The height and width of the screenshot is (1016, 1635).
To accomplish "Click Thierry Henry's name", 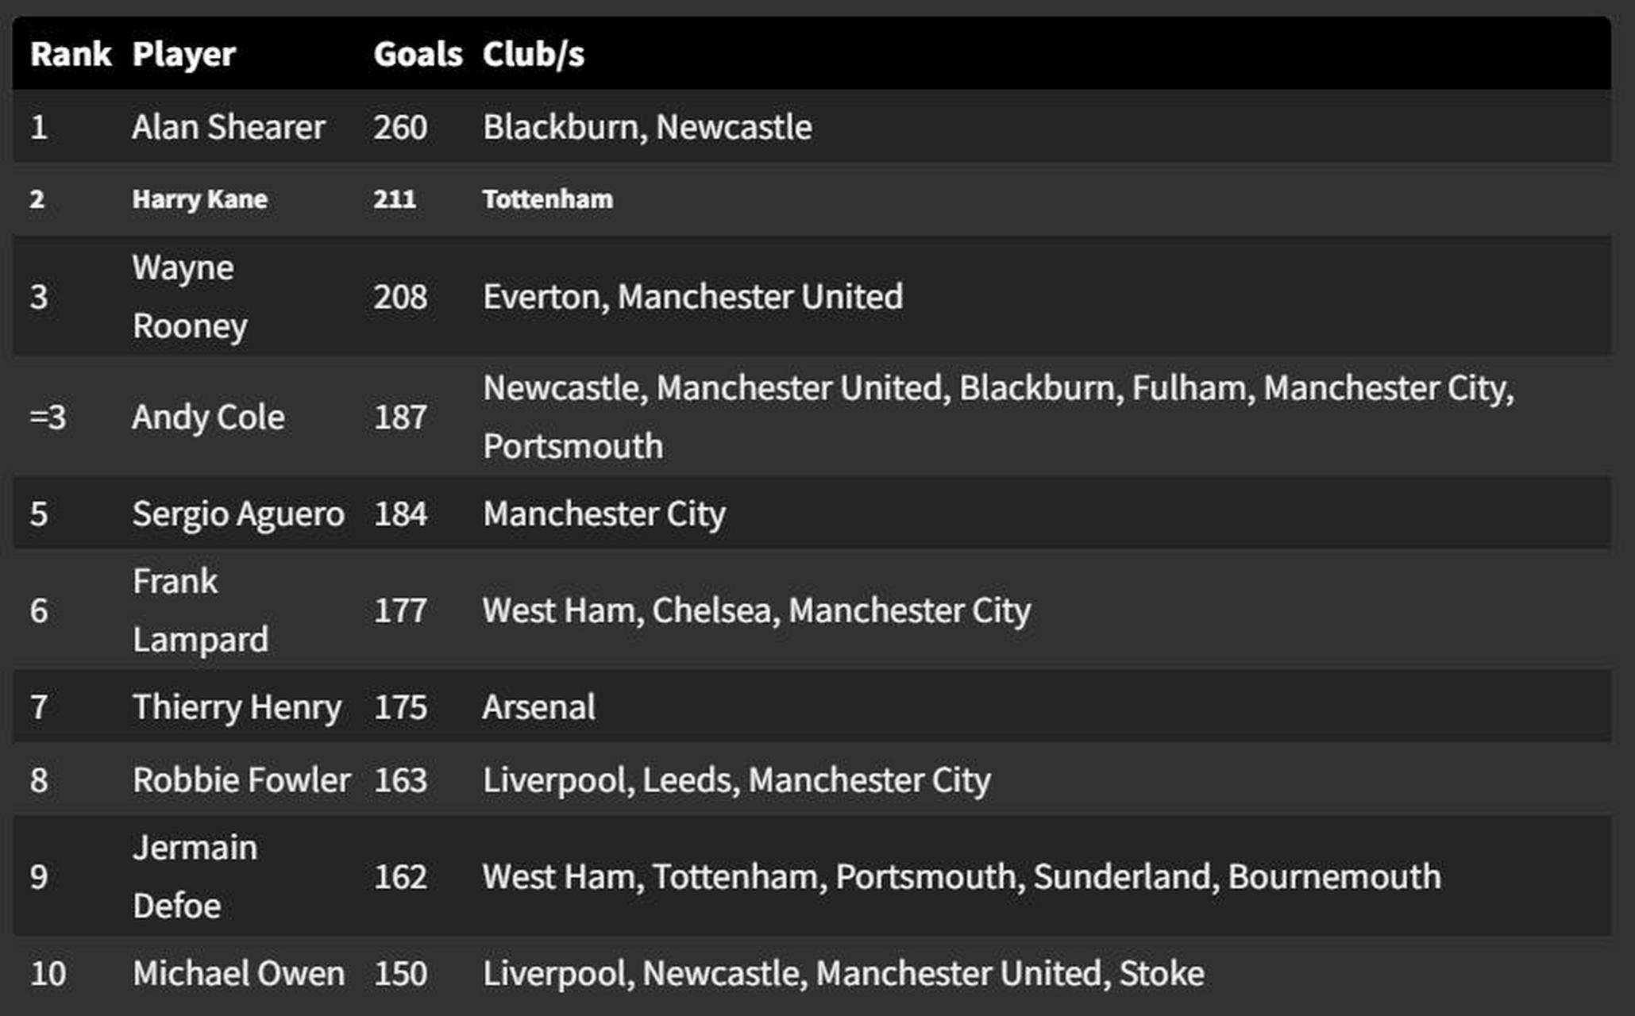I will (x=237, y=706).
